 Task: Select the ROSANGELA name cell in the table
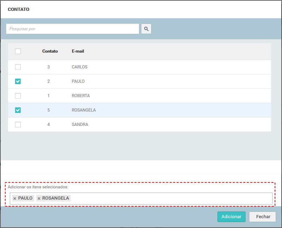(84, 110)
